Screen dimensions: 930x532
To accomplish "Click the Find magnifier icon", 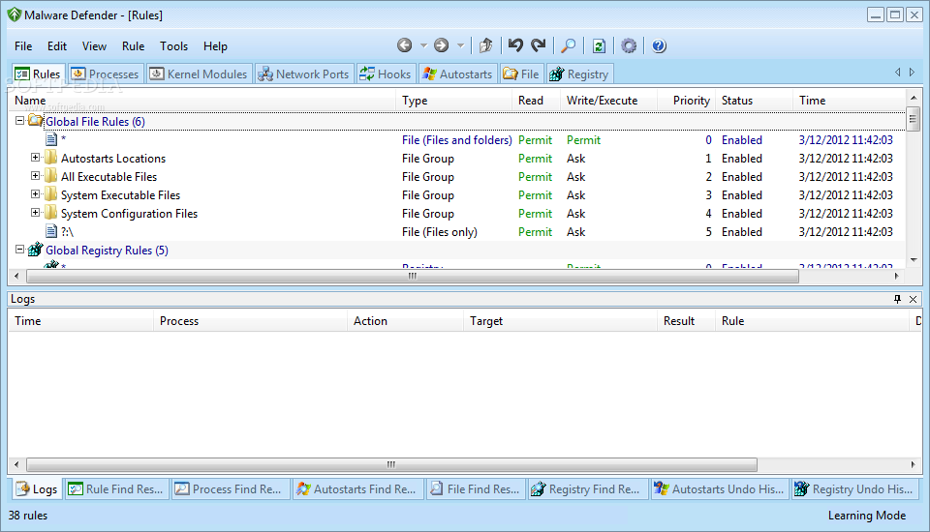I will point(569,45).
